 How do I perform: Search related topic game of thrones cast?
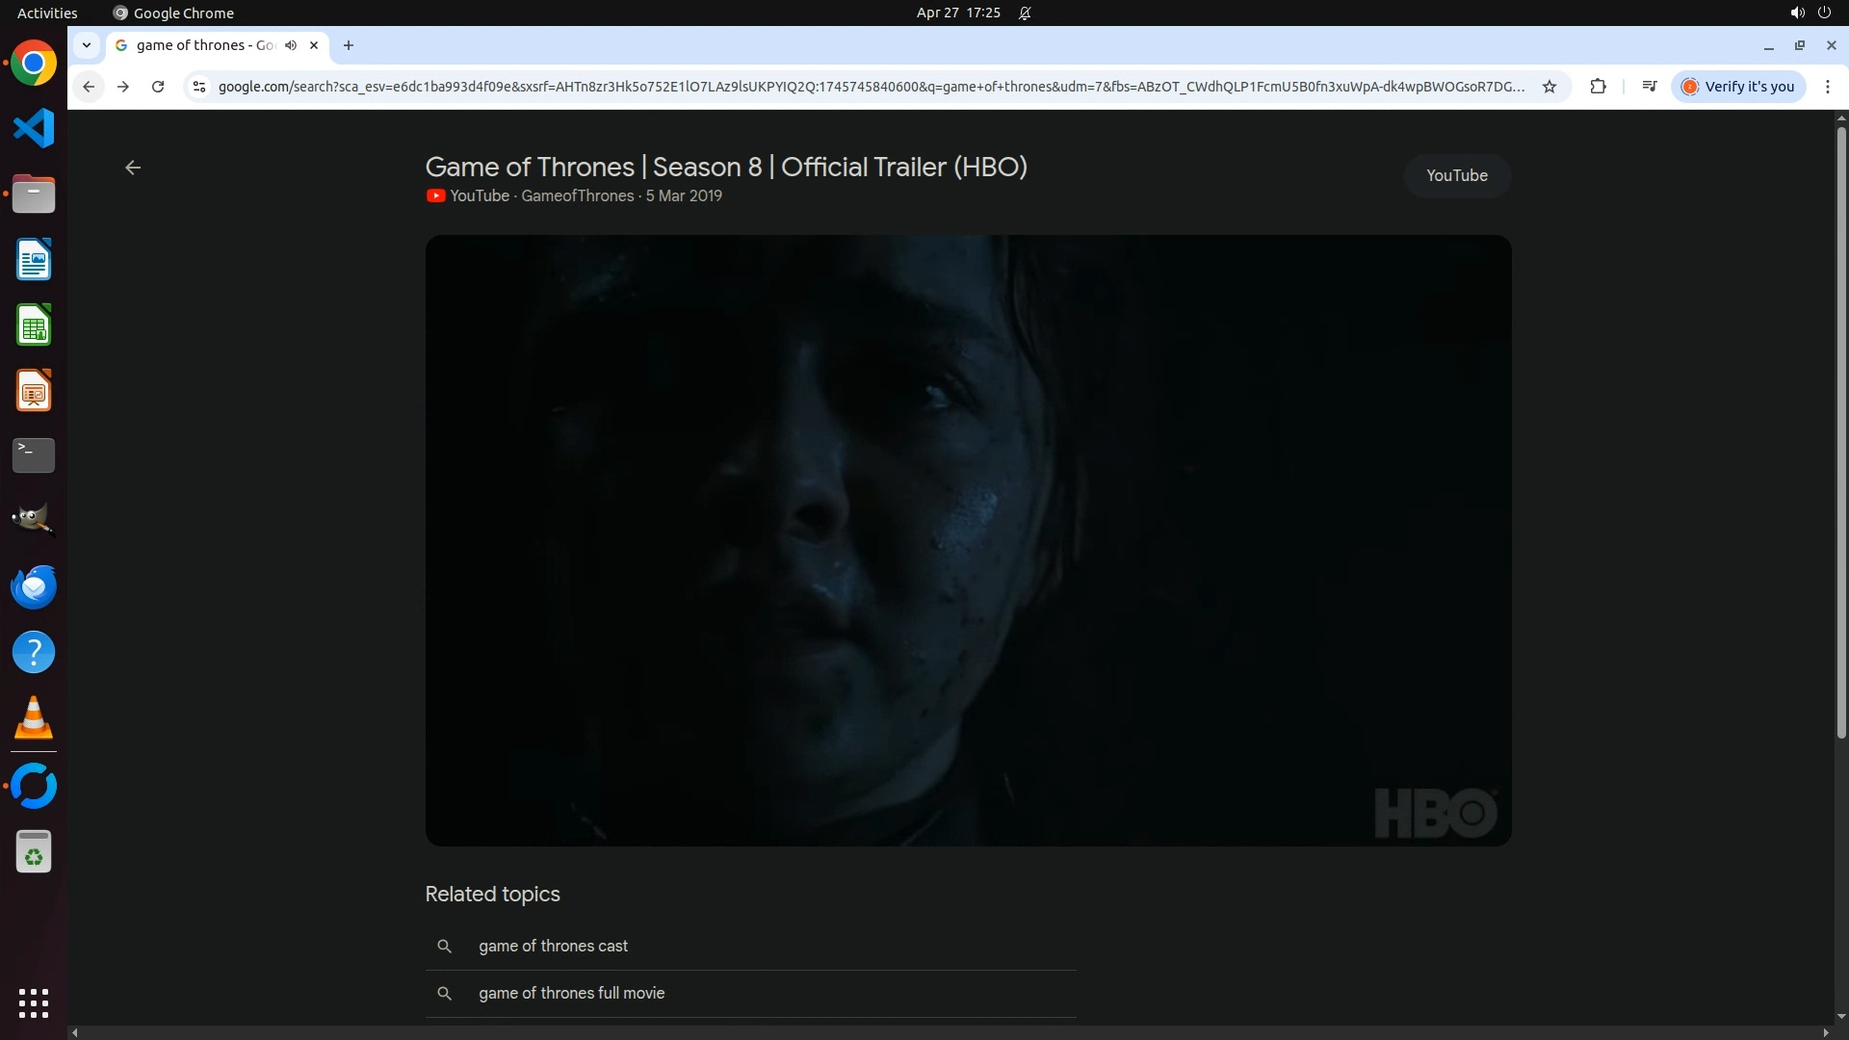pos(553,946)
